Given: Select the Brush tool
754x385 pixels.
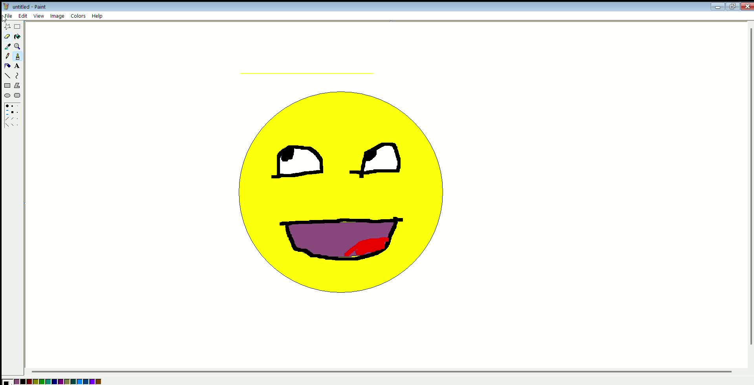Looking at the screenshot, I should 17,56.
